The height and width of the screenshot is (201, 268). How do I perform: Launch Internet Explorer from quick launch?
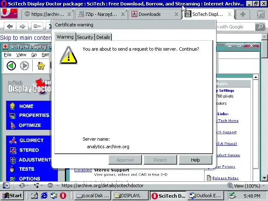pyautogui.click(x=44, y=196)
